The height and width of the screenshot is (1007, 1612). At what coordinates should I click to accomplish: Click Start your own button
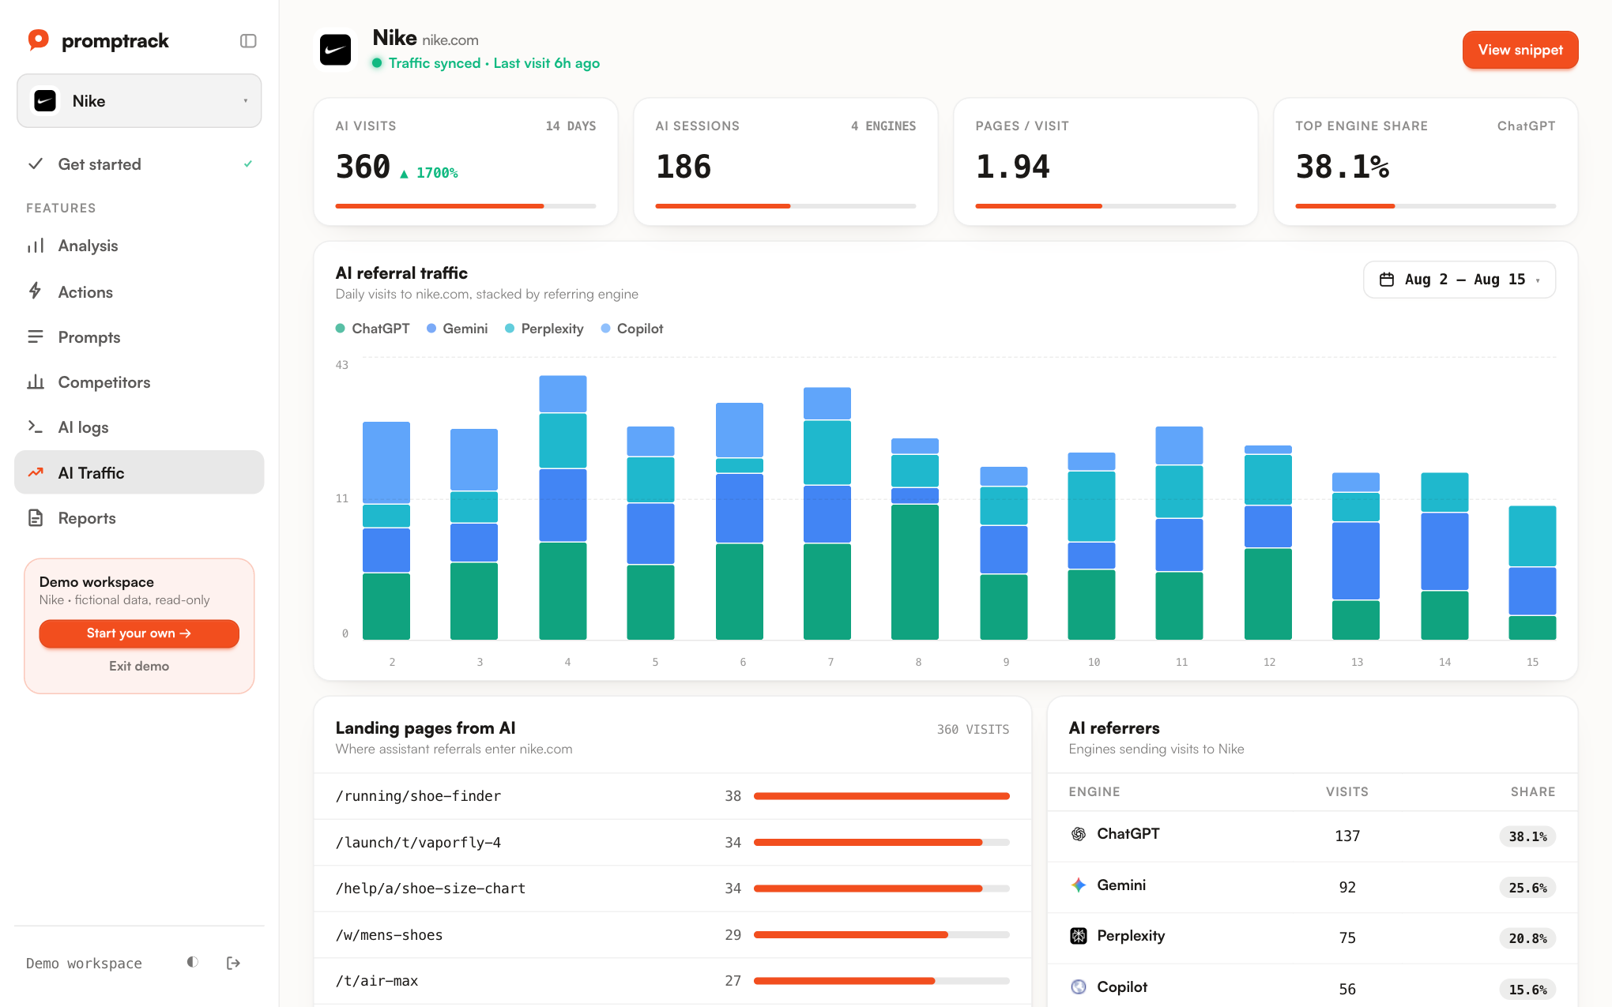pos(139,633)
